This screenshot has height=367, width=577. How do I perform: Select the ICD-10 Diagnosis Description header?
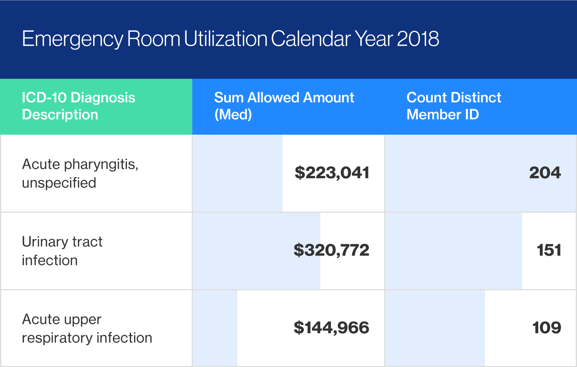(78, 106)
